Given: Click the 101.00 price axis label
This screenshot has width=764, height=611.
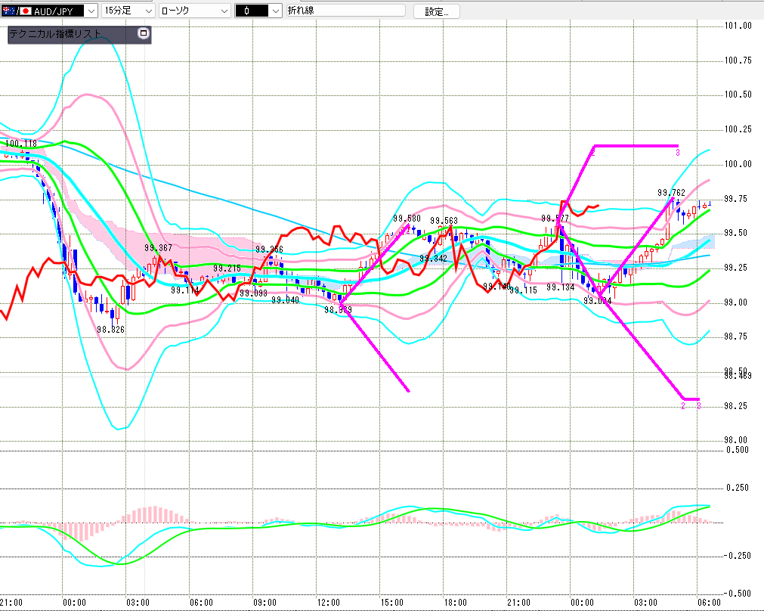Looking at the screenshot, I should pos(737,26).
